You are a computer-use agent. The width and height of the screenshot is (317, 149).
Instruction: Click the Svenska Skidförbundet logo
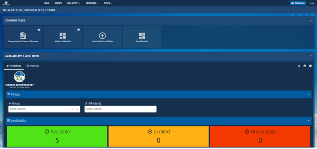[x=19, y=80]
